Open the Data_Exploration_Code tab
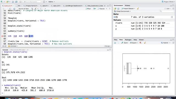The width and height of the screenshot is (176, 99). click(94, 6)
